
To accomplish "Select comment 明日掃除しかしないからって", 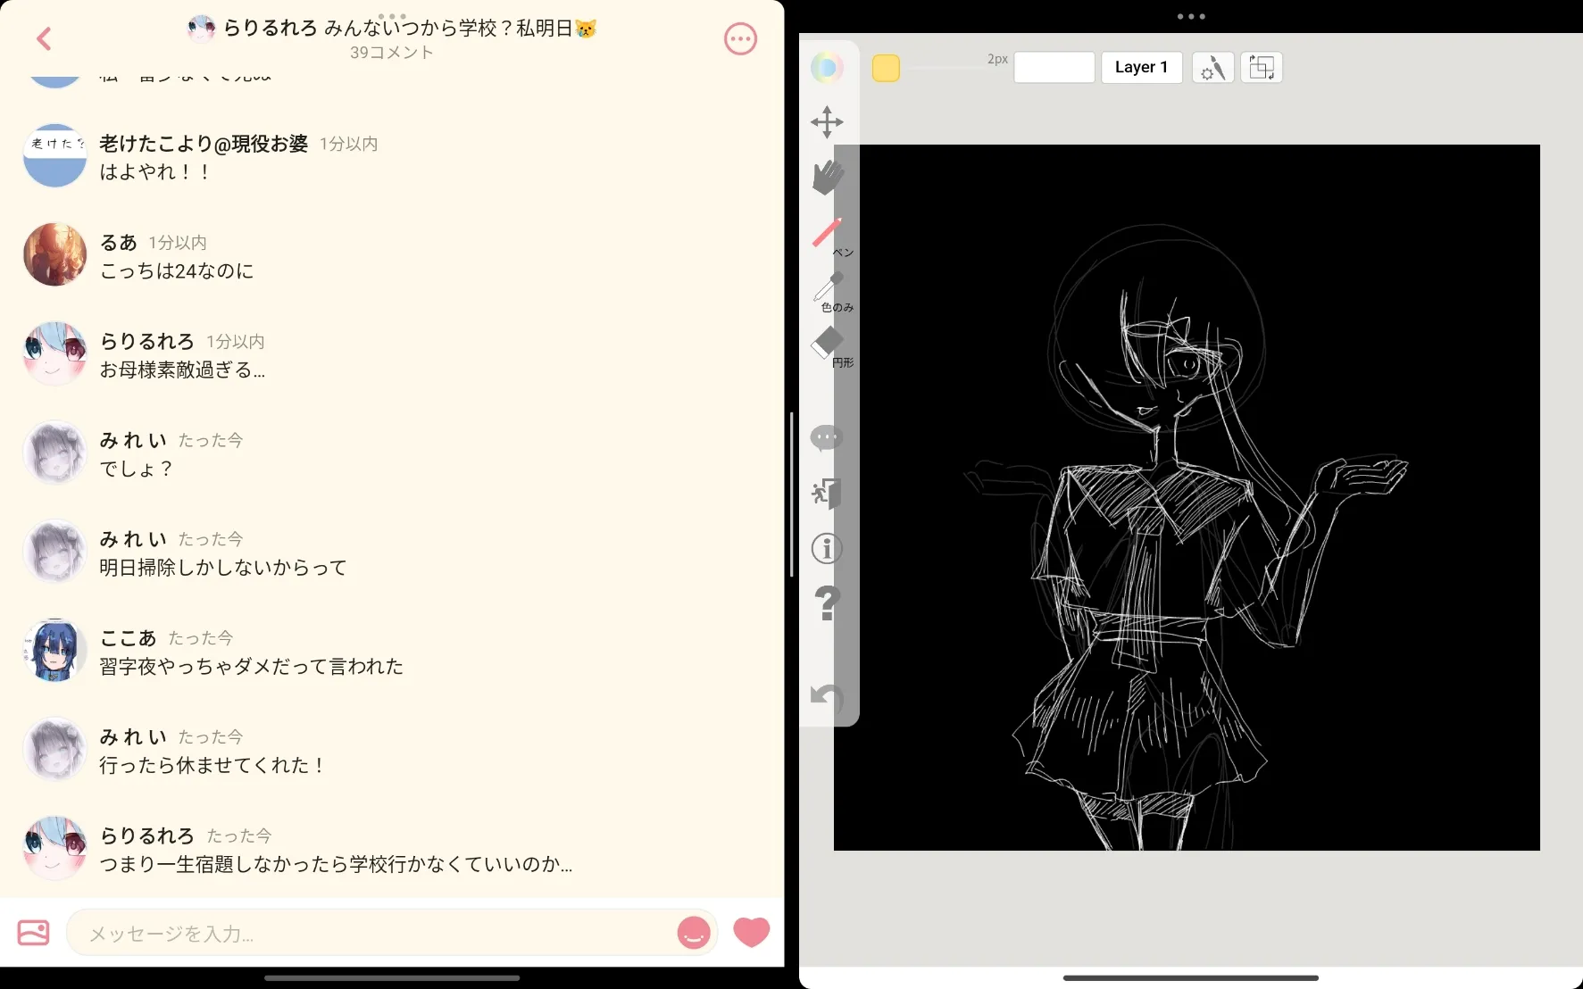I will click(x=222, y=568).
